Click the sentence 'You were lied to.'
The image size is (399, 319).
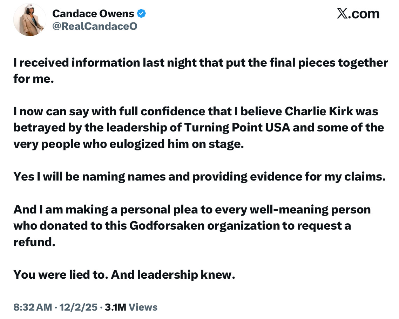click(60, 274)
